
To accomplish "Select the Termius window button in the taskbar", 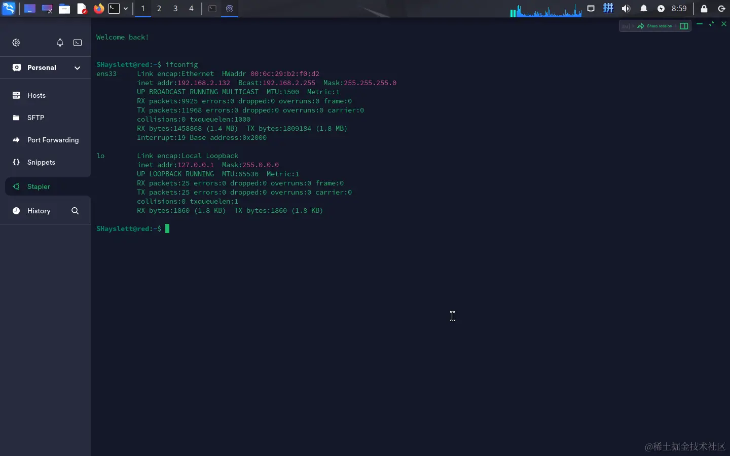I will pyautogui.click(x=230, y=9).
